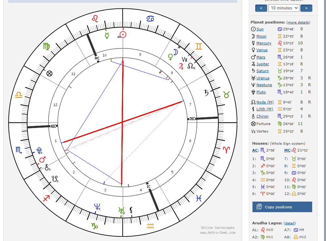Screen dimensions: 326x241
Task: Click the green Uranus glyph on chart
Action: [121, 211]
